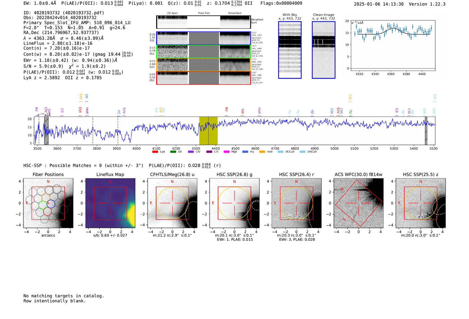
Task: Select Primary Spec_Slot_IFU_AMP: 510_096_014_LU text
Action: pos(77,23)
